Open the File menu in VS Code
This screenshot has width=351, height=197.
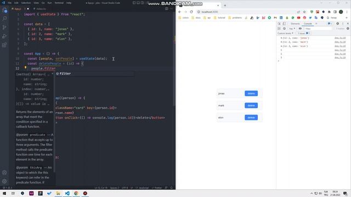pyautogui.click(x=10, y=3)
